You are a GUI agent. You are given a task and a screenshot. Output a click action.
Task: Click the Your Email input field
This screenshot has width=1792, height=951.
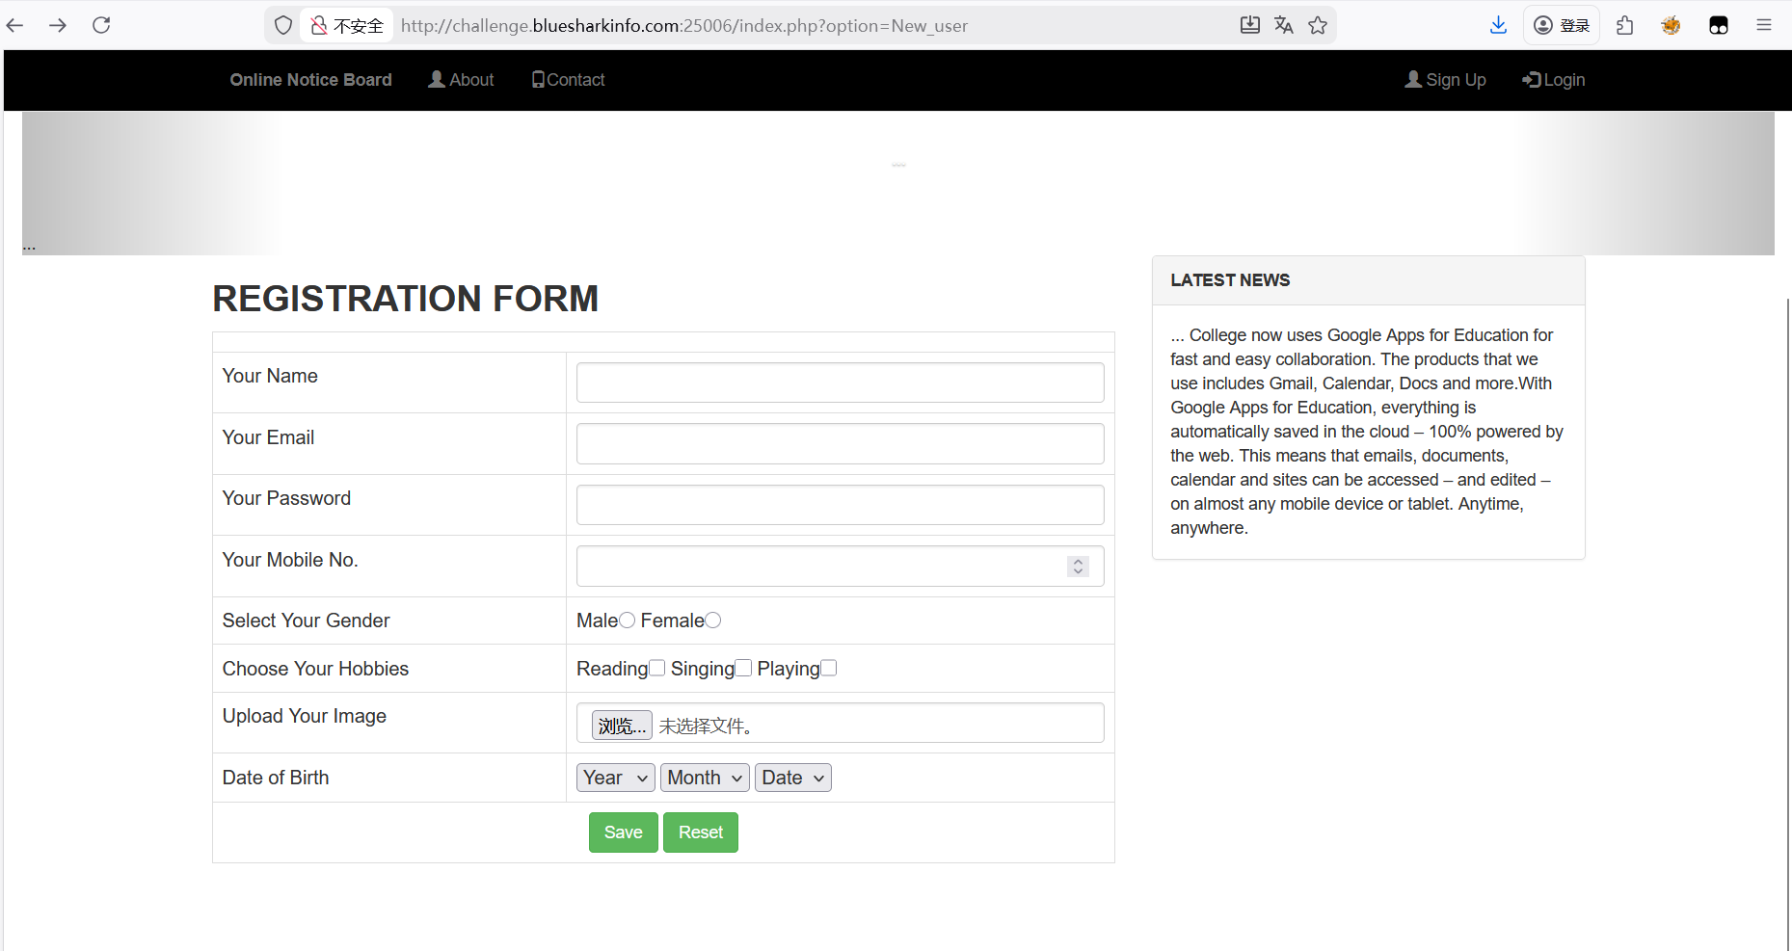click(x=840, y=444)
